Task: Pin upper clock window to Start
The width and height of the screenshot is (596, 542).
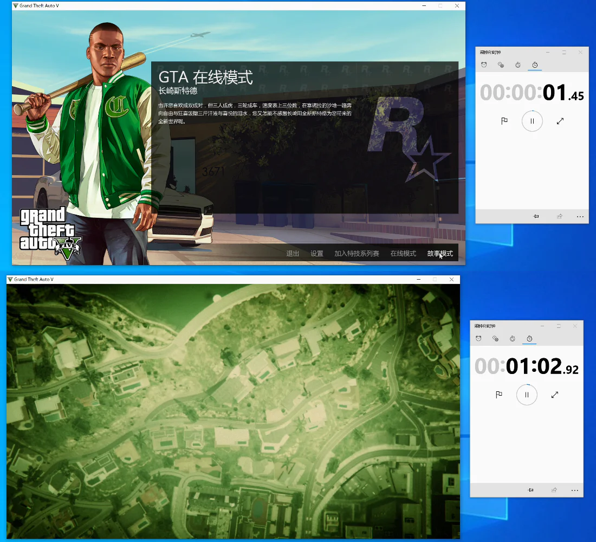Action: coord(536,216)
